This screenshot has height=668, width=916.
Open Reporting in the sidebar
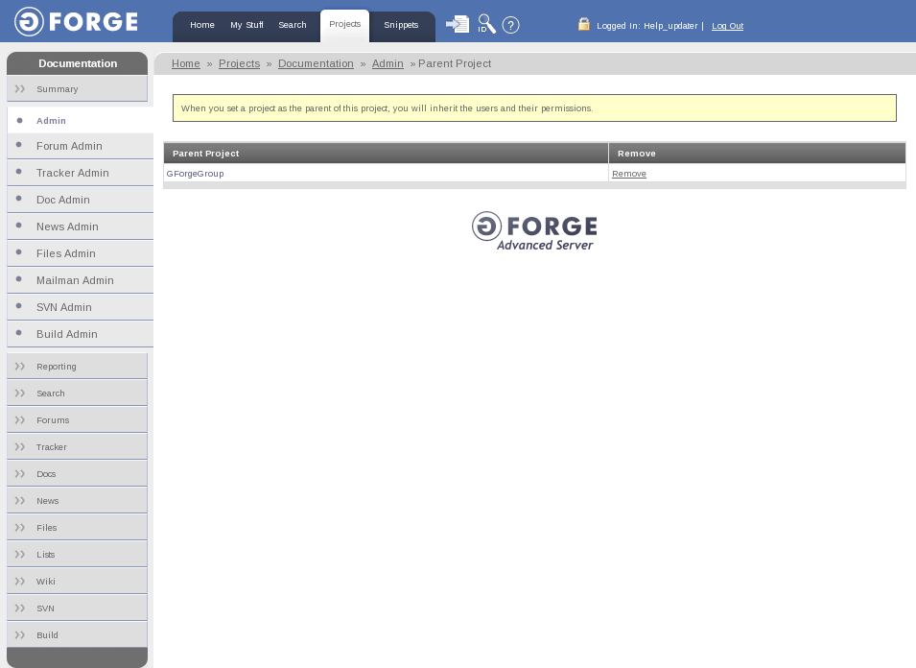click(77, 367)
